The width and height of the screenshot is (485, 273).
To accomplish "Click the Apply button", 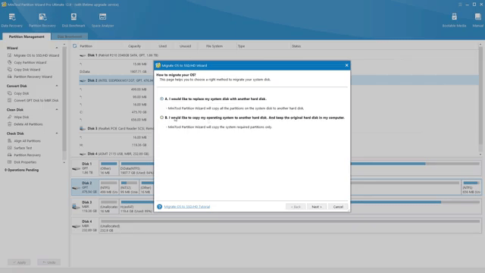I will pyautogui.click(x=19, y=262).
